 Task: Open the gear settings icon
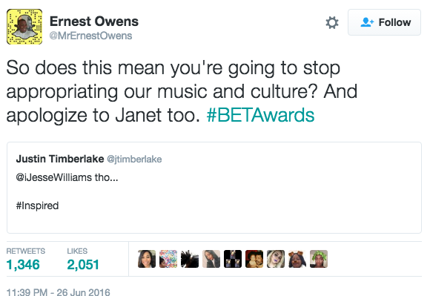point(332,22)
